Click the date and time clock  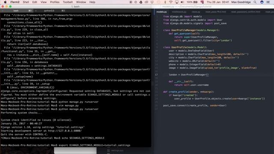218,2
